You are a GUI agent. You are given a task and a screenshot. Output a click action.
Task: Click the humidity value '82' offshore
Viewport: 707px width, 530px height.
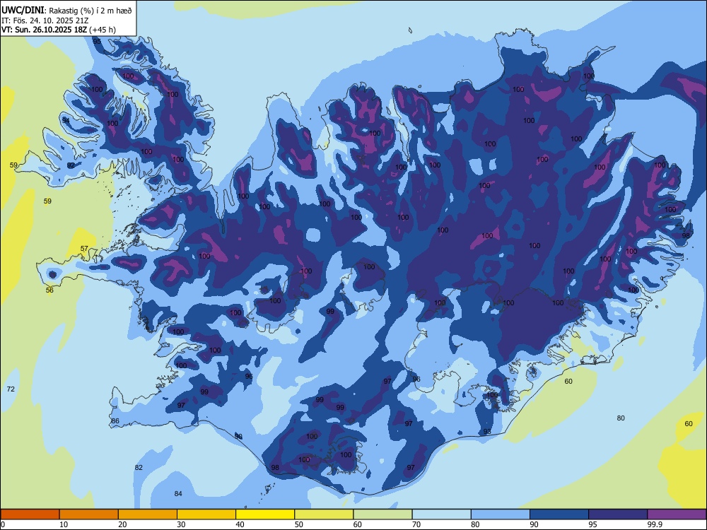(139, 467)
